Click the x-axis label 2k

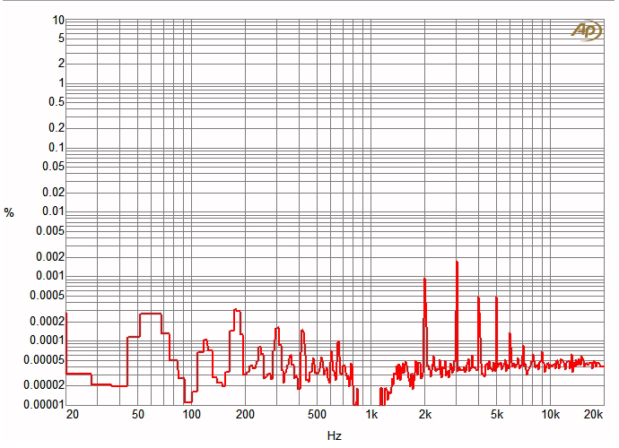425,415
